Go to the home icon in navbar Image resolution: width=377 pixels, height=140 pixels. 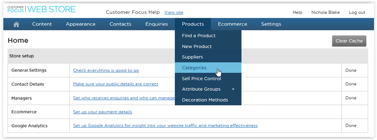(16, 24)
